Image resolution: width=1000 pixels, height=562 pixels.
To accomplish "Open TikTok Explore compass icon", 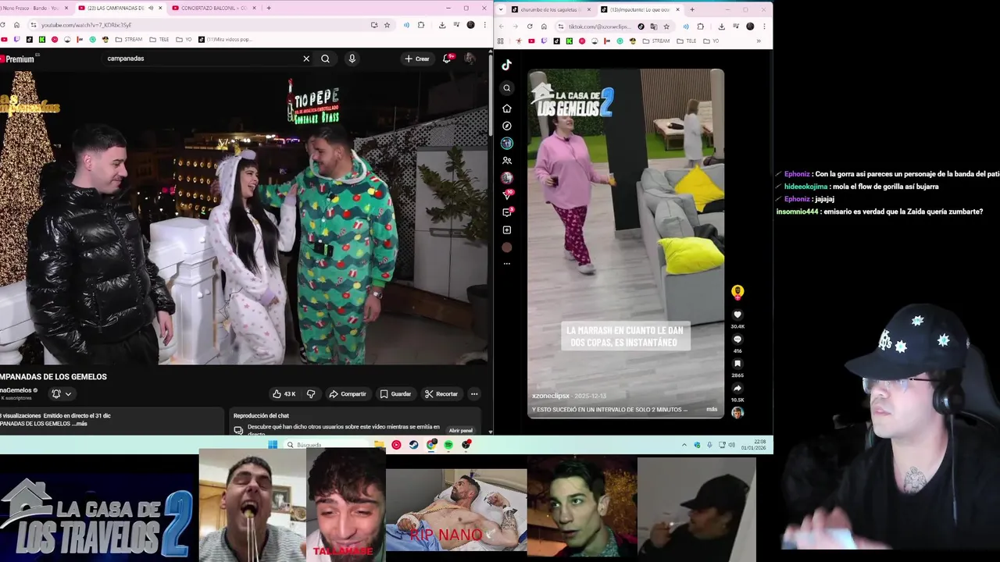I will 507,126.
